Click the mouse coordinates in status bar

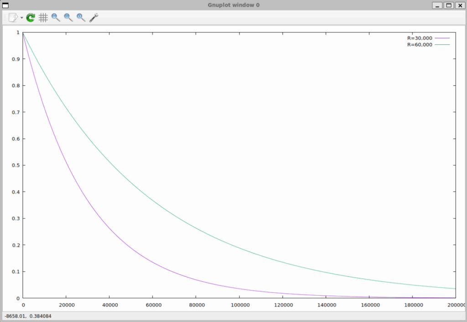tap(21, 316)
